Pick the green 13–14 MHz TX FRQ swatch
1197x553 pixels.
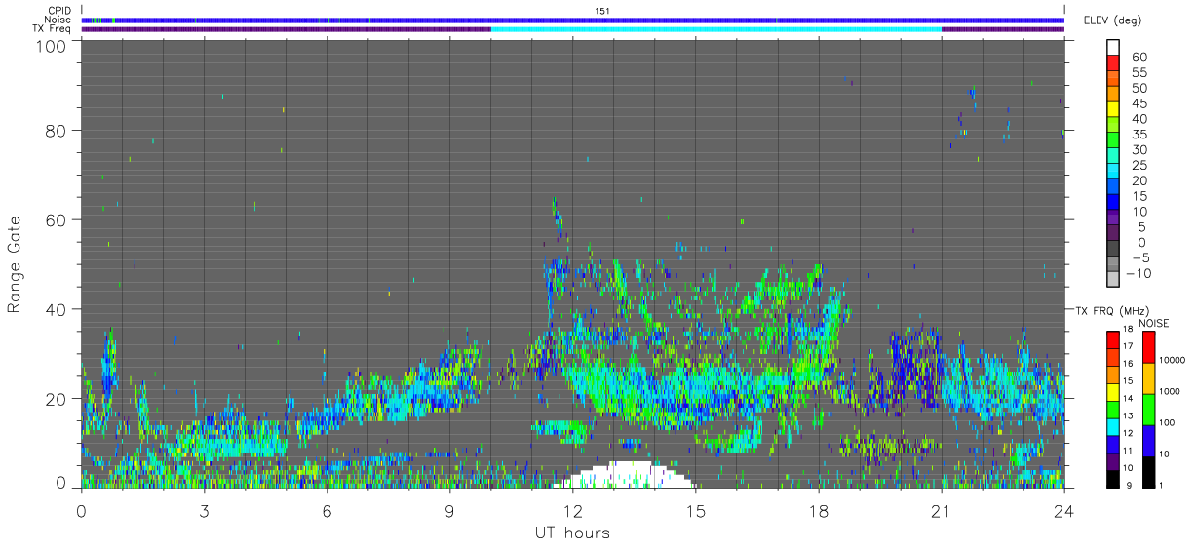coord(1113,409)
